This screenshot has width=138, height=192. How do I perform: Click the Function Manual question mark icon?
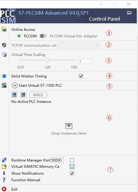[4, 180]
